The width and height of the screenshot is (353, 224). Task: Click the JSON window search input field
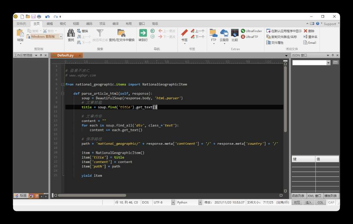[x=309, y=63]
